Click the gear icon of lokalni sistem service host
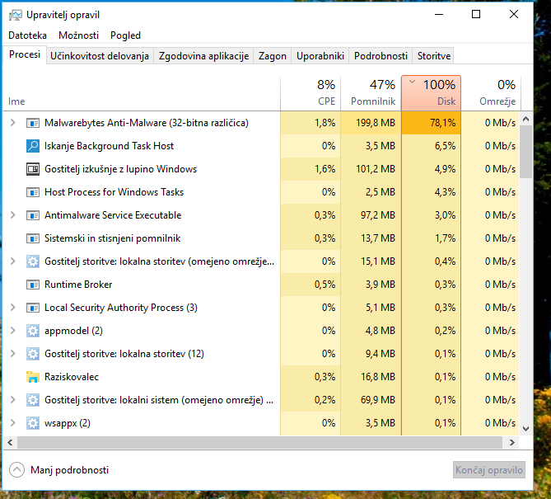This screenshot has height=499, width=551. (x=33, y=400)
